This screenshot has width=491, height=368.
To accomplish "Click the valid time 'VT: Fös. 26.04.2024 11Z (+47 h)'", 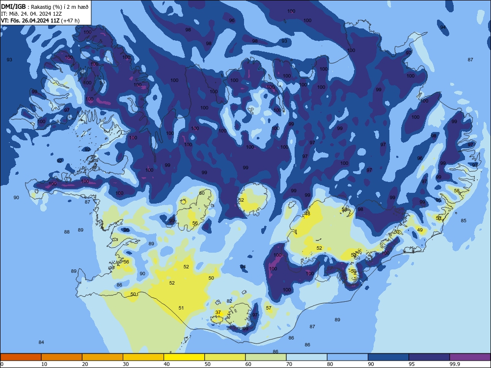I will point(40,21).
